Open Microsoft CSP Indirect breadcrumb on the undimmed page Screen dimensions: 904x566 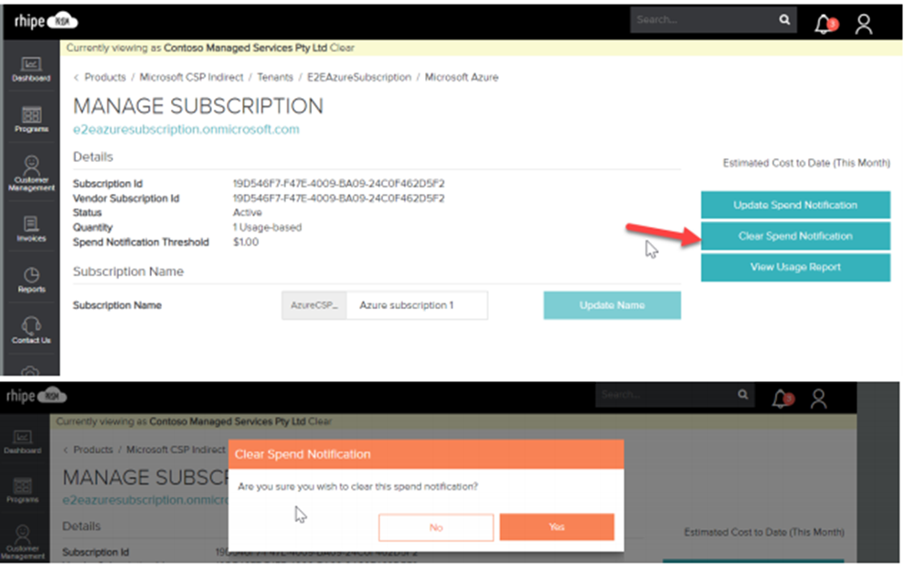coord(191,78)
